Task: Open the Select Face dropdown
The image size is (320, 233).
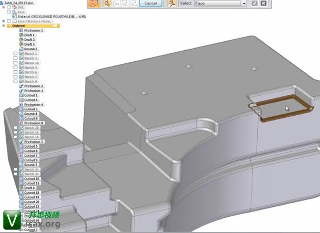Action: (x=244, y=3)
